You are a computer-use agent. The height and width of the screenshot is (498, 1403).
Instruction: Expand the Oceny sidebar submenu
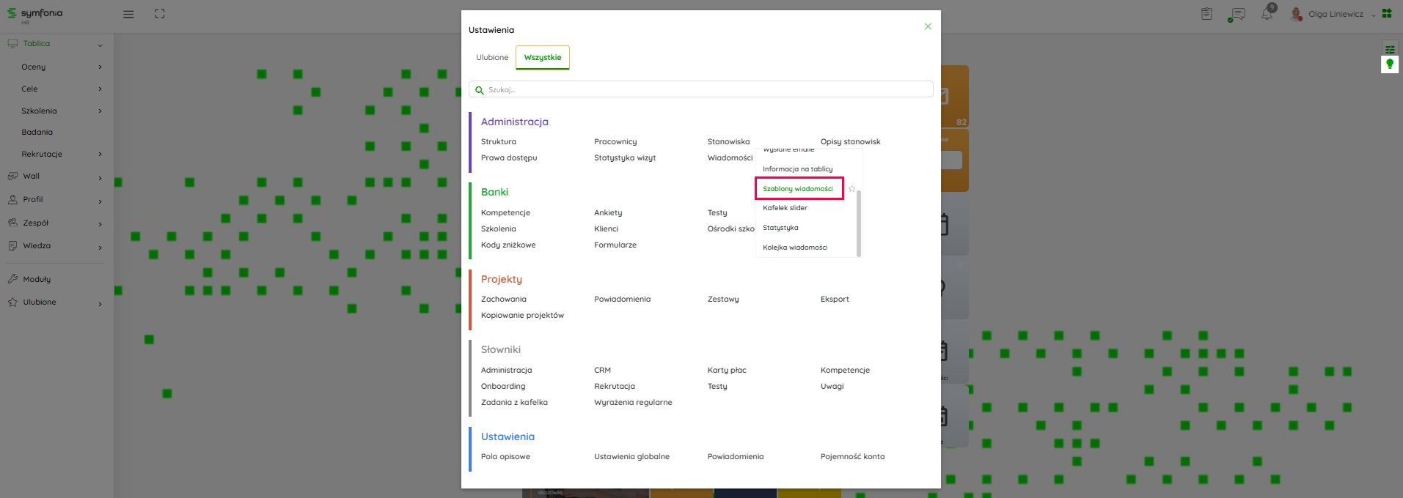100,67
